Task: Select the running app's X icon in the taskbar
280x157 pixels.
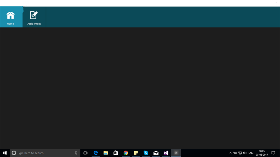Action: pyautogui.click(x=176, y=153)
